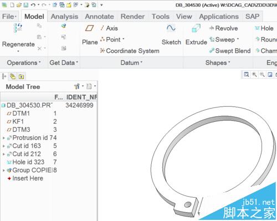
Task: Click the Round tool
Action: click(x=266, y=39)
